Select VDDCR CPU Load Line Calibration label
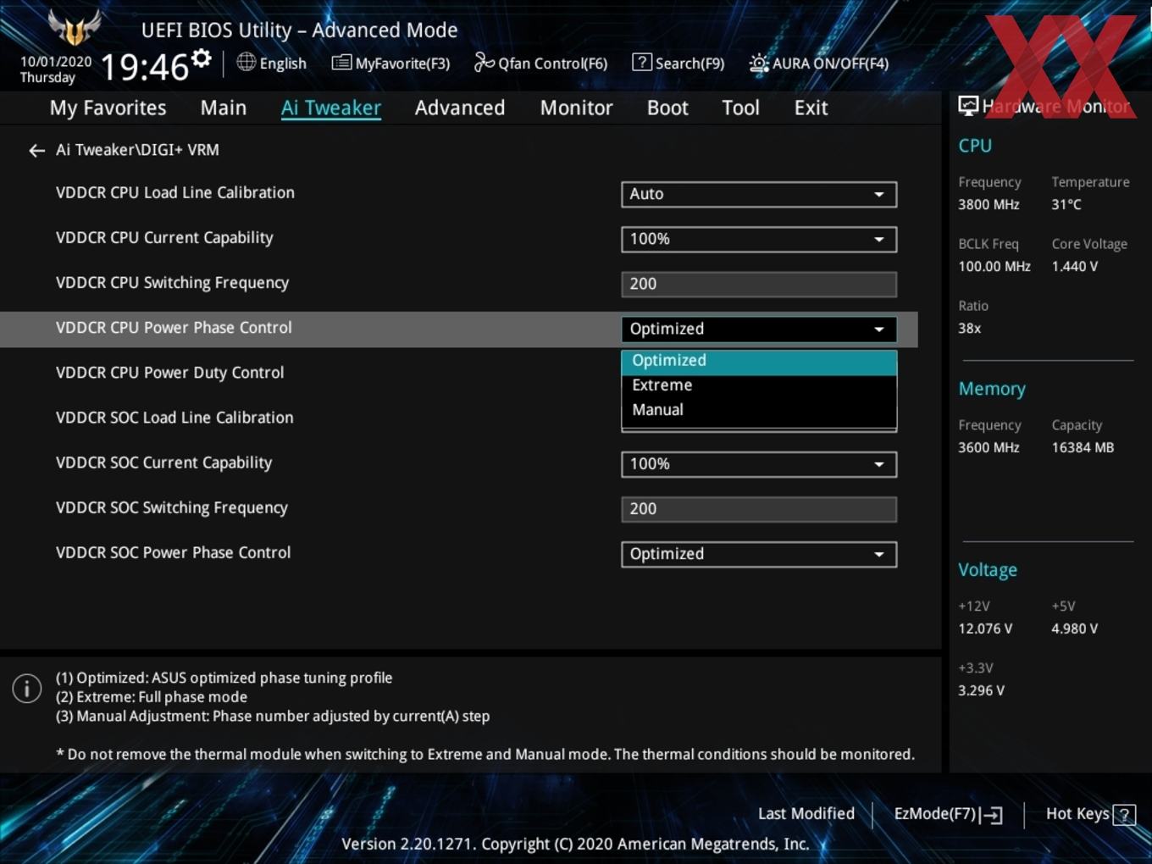This screenshot has height=864, width=1152. tap(175, 193)
